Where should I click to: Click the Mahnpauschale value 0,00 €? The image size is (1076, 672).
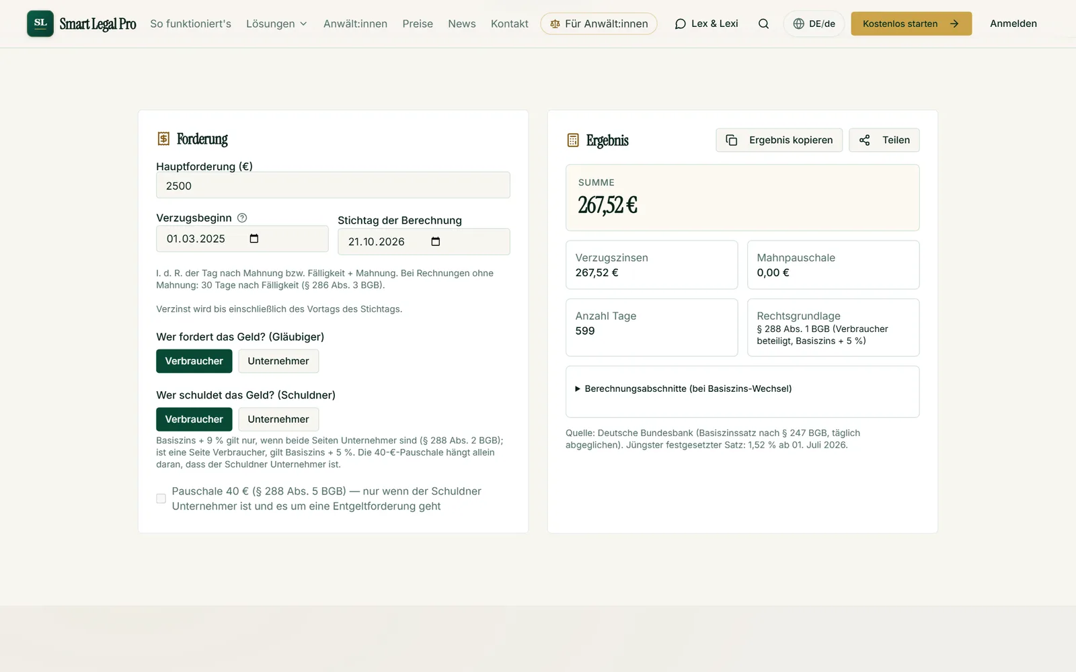[773, 272]
